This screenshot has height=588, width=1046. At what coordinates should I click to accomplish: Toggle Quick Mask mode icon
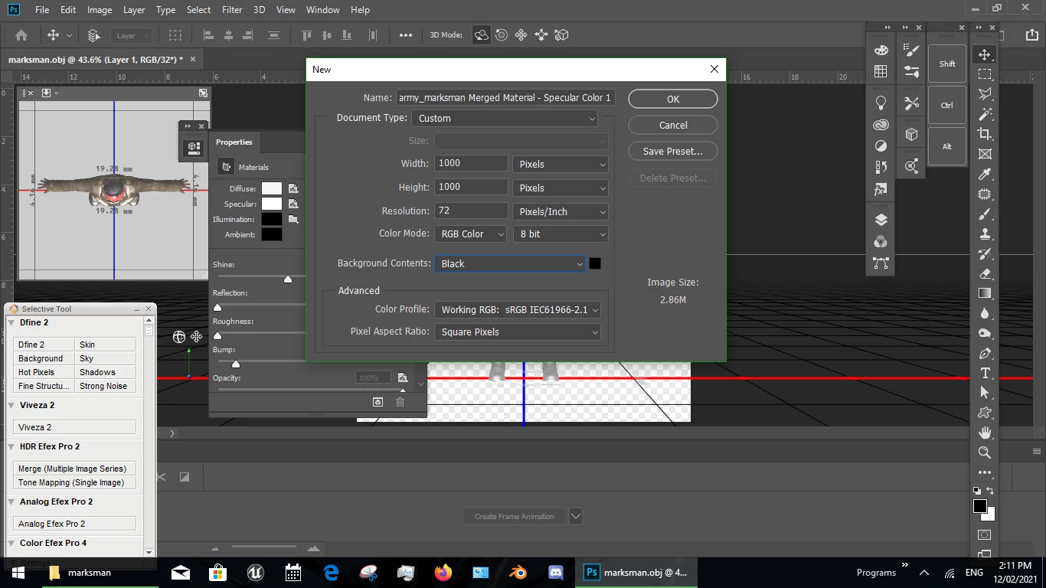985,534
